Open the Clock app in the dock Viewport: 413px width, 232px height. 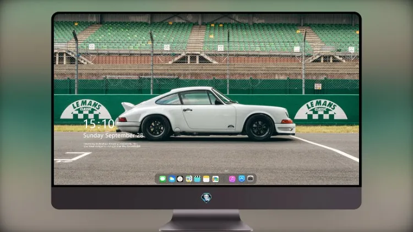pos(180,179)
